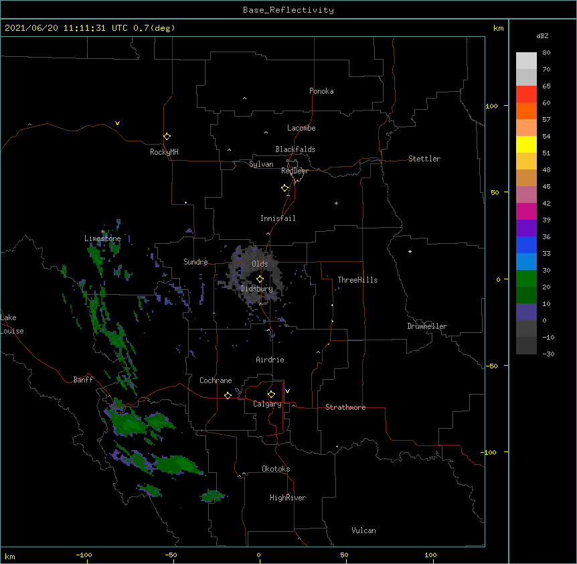Click the purple 10 dBZ legend swatch
The image size is (577, 564).
click(x=526, y=312)
